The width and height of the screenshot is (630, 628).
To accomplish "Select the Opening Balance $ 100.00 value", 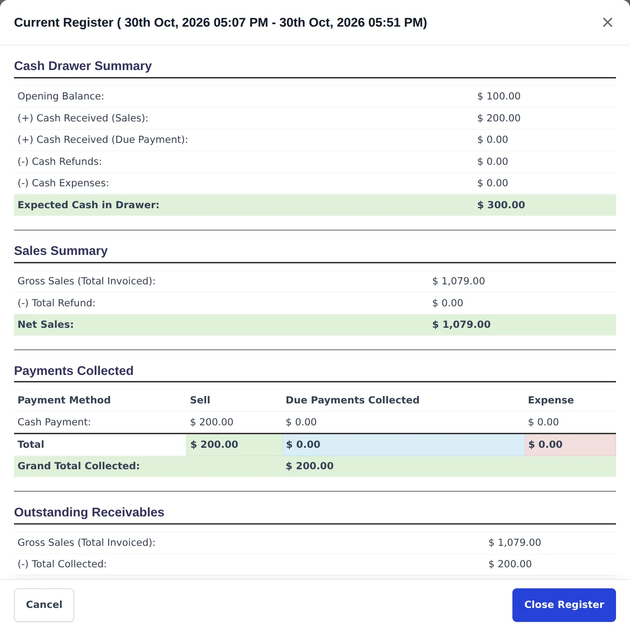I will pos(499,96).
